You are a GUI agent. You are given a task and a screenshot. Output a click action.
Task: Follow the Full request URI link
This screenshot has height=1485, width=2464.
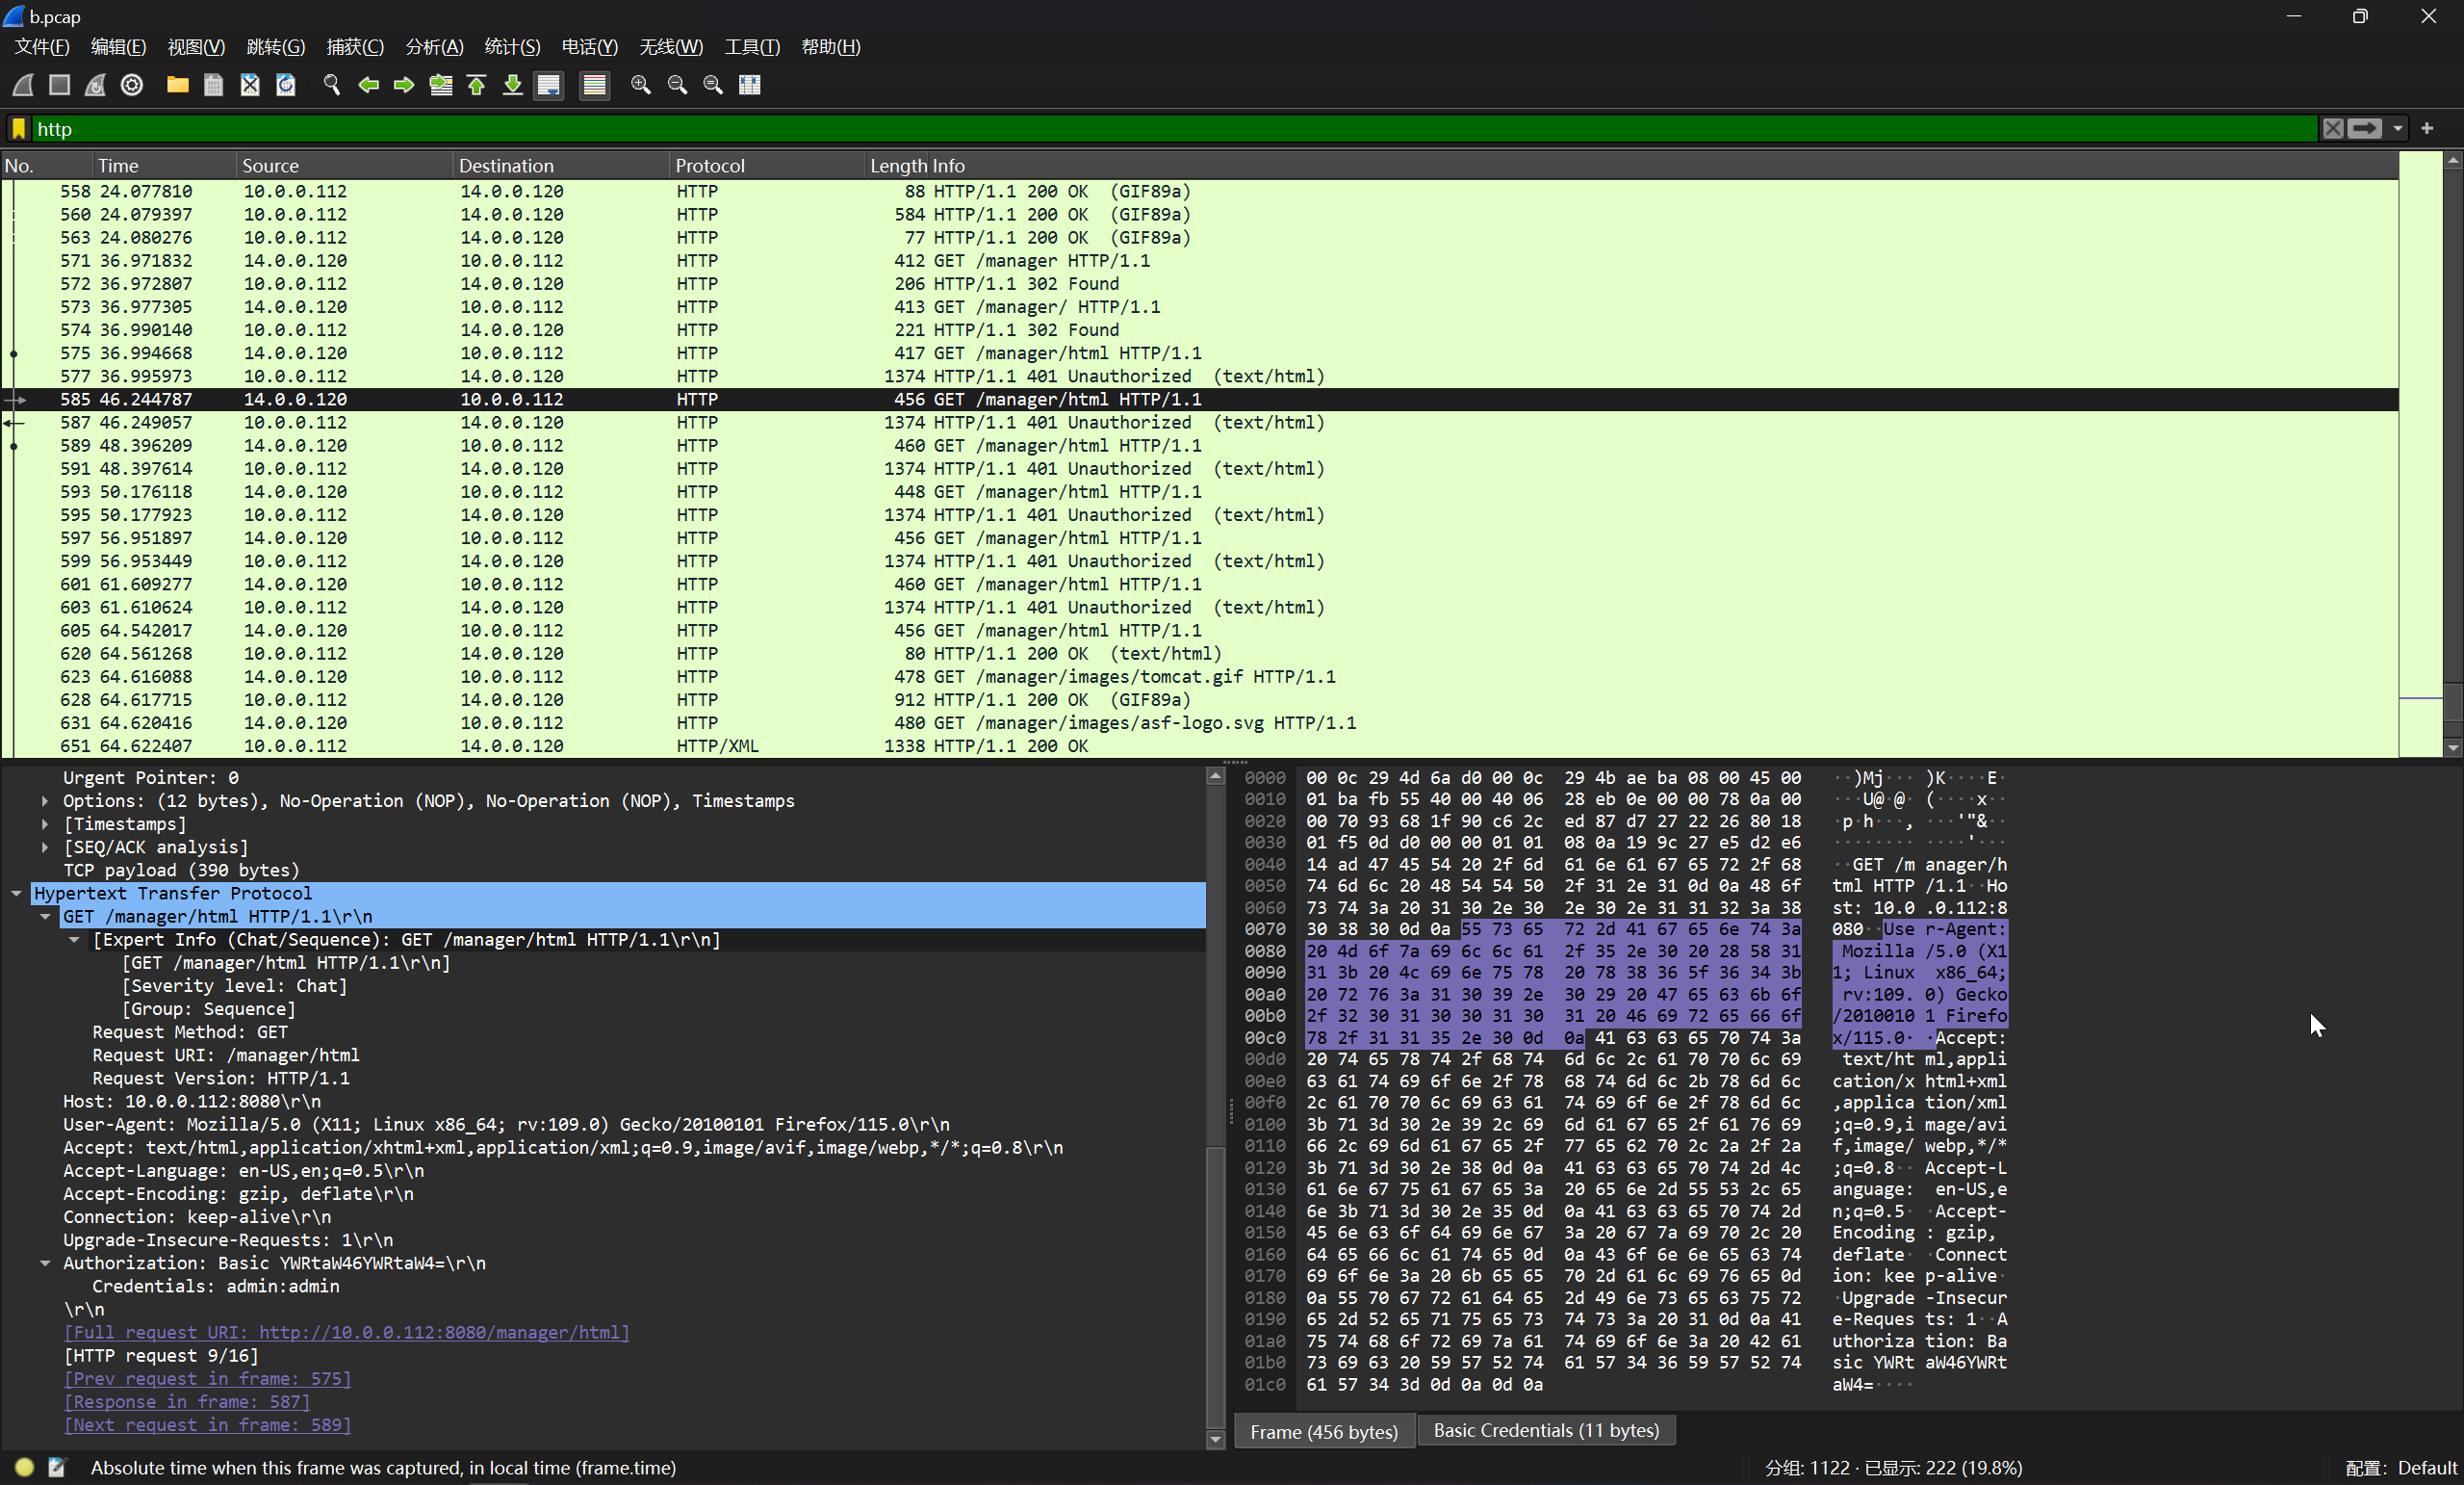pos(346,1333)
